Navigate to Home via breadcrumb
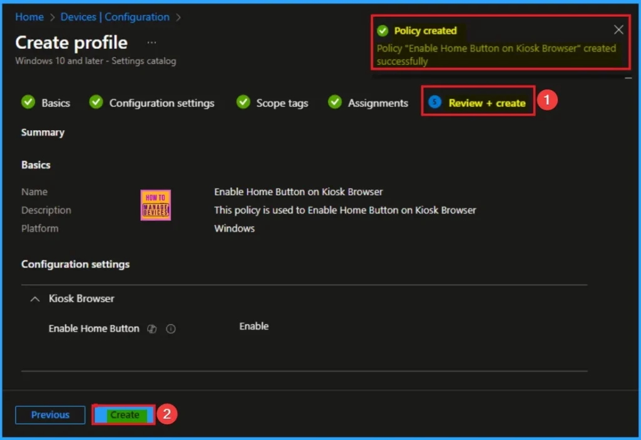Image resolution: width=641 pixels, height=440 pixels. pos(29,17)
